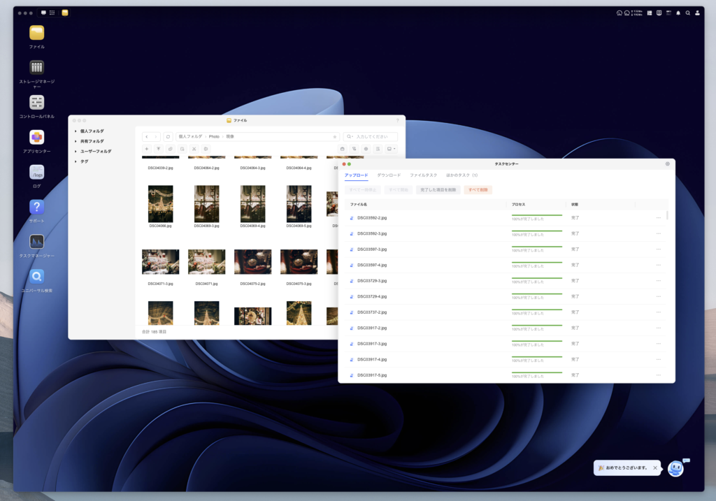Expand the 個人フォルダ tree node

(76, 131)
